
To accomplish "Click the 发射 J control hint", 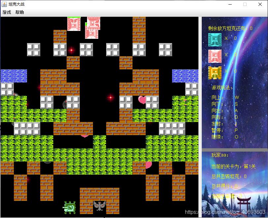I will [224, 124].
